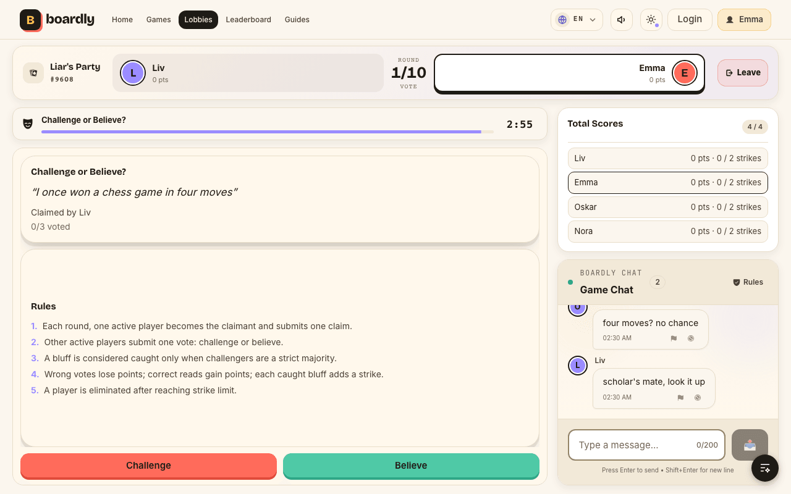Screen dimensions: 791x494
Task: Click the Liar's Party game icon
Action: pos(33,73)
